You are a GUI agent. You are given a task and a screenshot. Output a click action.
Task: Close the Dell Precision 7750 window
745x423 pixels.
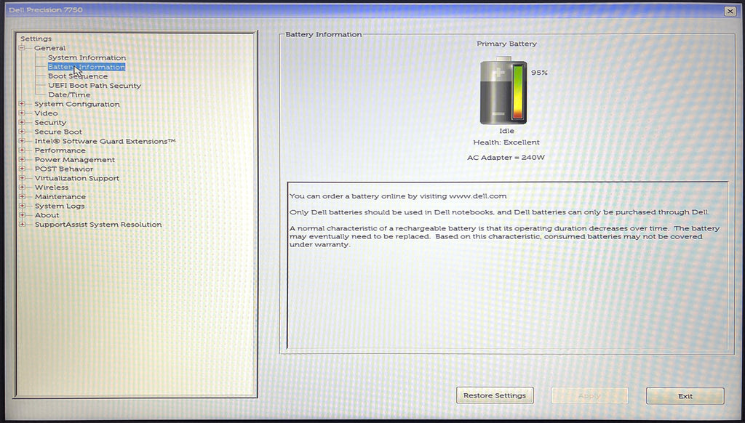pyautogui.click(x=730, y=11)
